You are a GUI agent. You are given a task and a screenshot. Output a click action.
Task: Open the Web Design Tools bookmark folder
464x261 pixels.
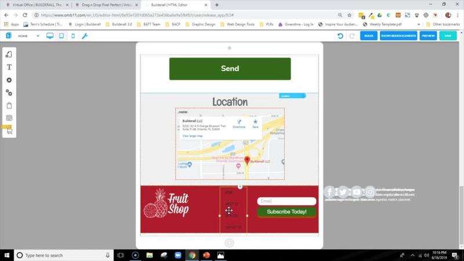(x=238, y=24)
